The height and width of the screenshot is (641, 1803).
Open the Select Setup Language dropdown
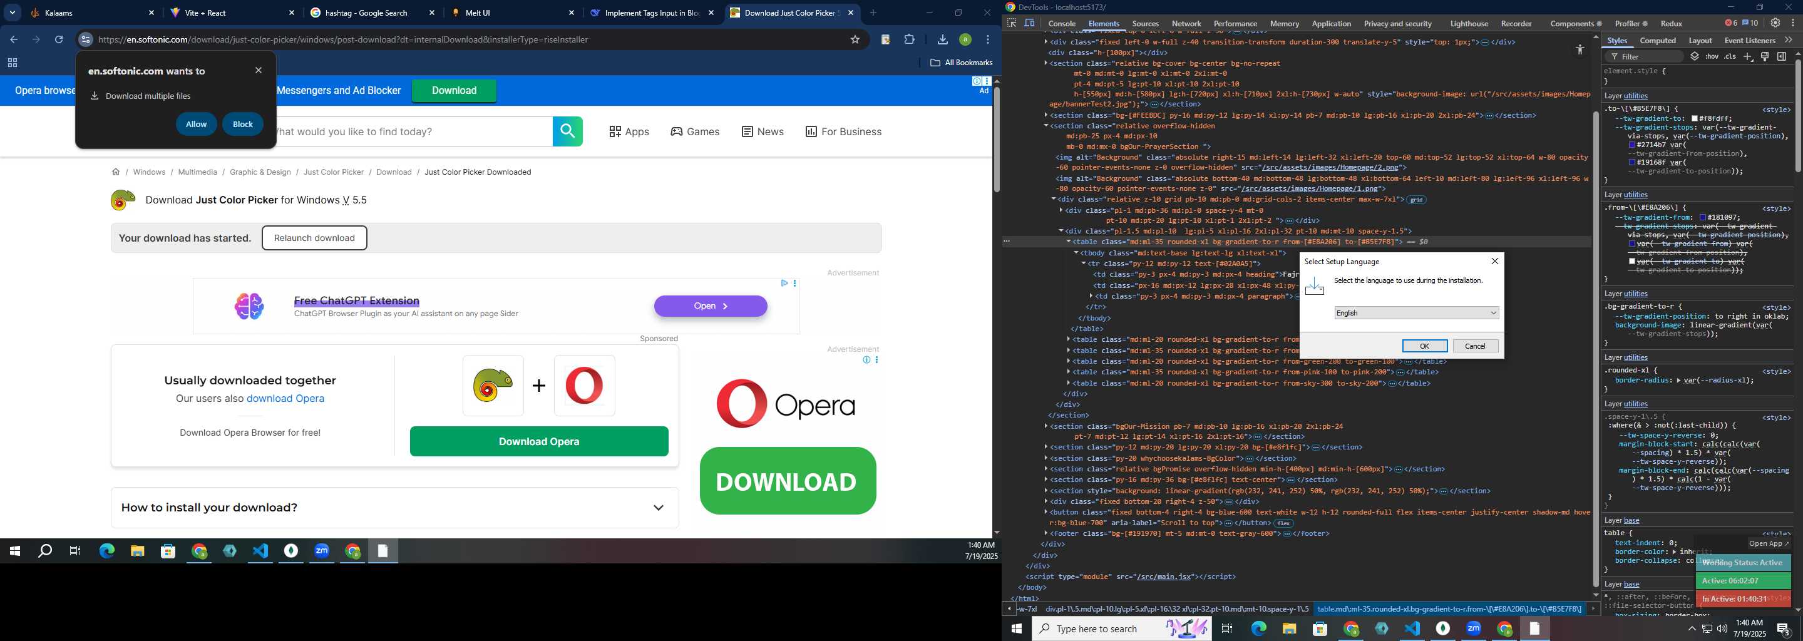1416,313
